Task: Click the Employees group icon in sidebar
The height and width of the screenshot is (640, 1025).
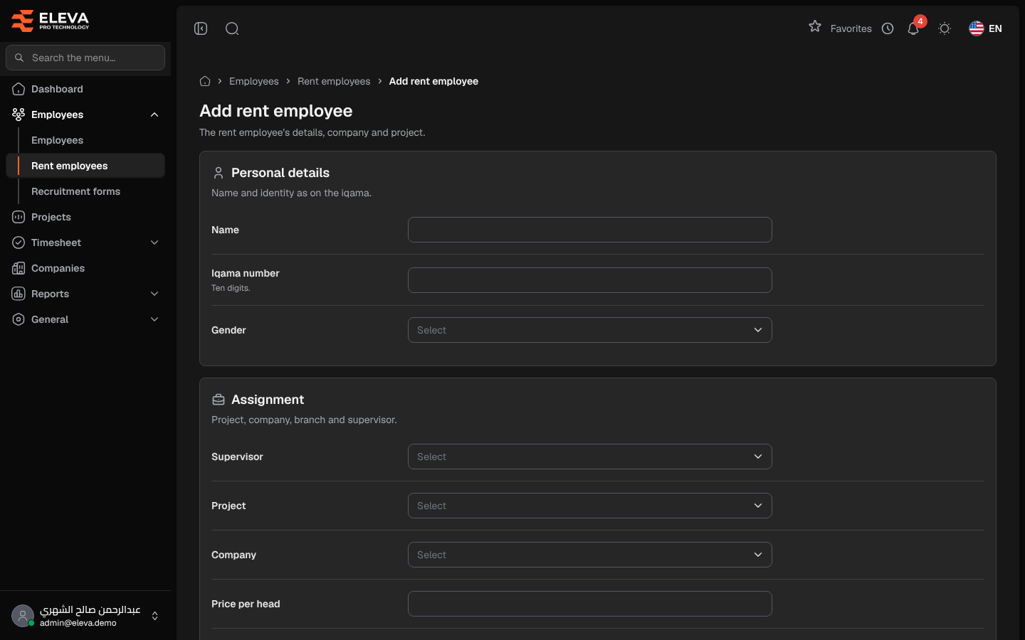Action: (19, 114)
